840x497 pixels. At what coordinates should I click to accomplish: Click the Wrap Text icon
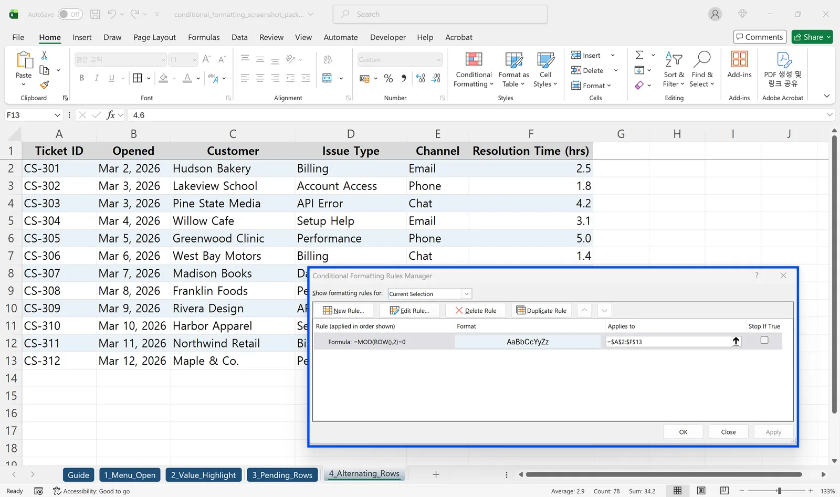(x=328, y=59)
